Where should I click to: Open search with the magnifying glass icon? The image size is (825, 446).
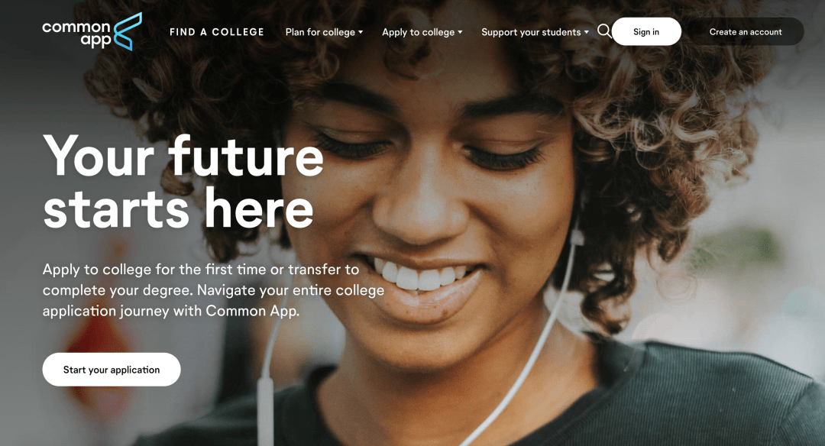click(604, 31)
